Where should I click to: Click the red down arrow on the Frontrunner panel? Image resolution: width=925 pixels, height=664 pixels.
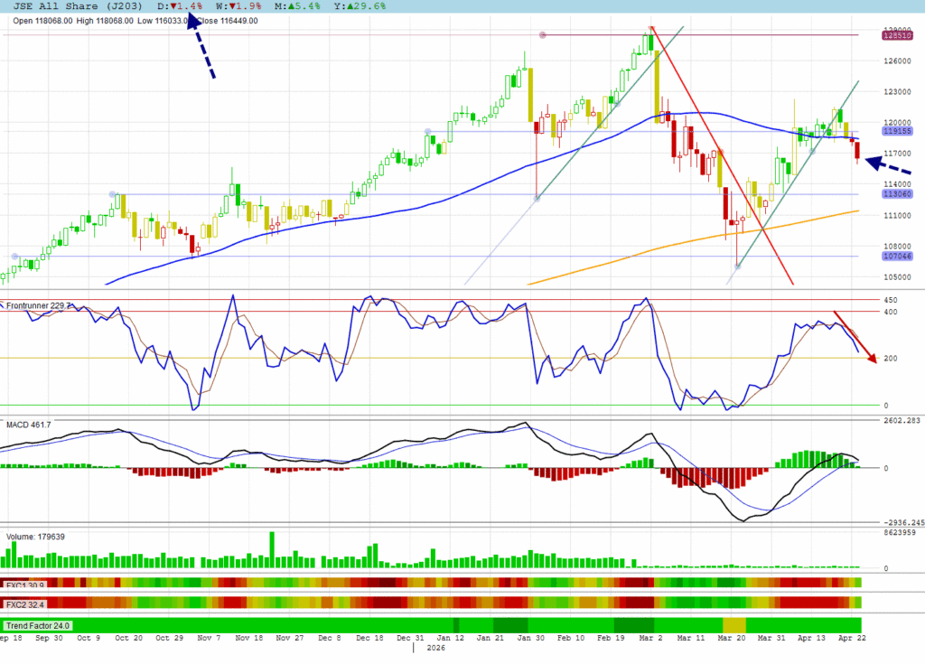(x=855, y=337)
